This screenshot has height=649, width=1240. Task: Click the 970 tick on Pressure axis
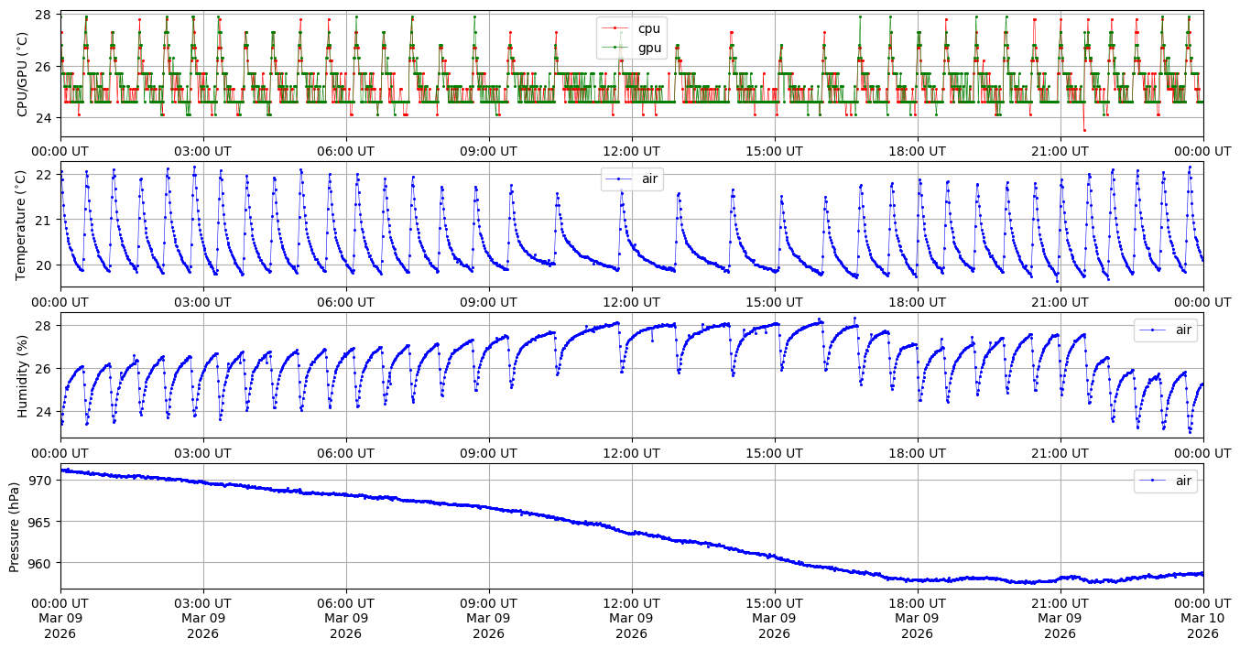coord(42,480)
